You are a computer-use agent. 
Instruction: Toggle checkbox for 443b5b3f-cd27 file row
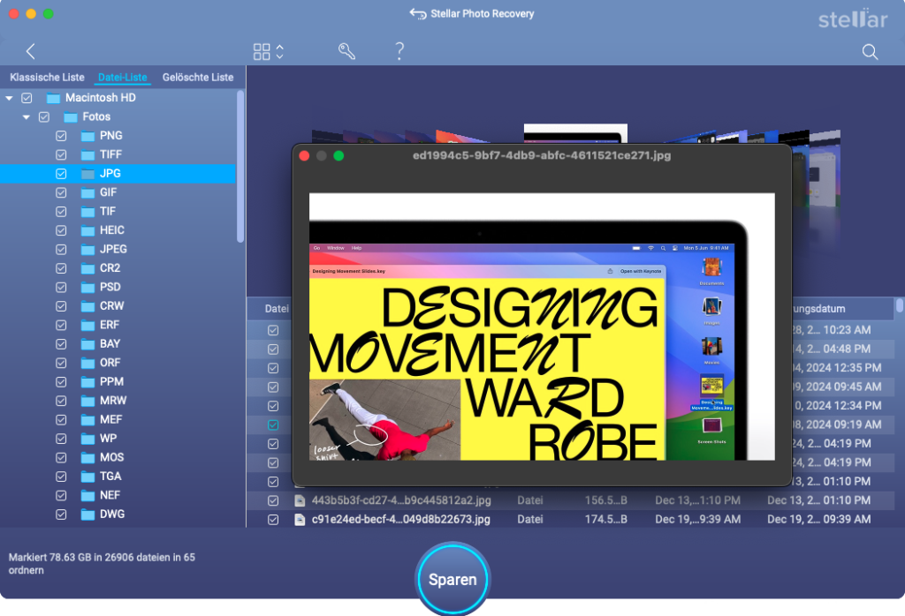(x=274, y=500)
